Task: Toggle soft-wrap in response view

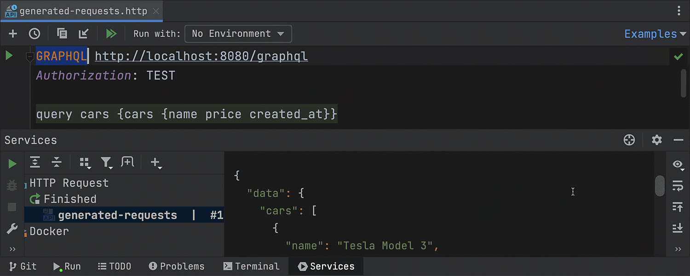Action: click(x=678, y=185)
